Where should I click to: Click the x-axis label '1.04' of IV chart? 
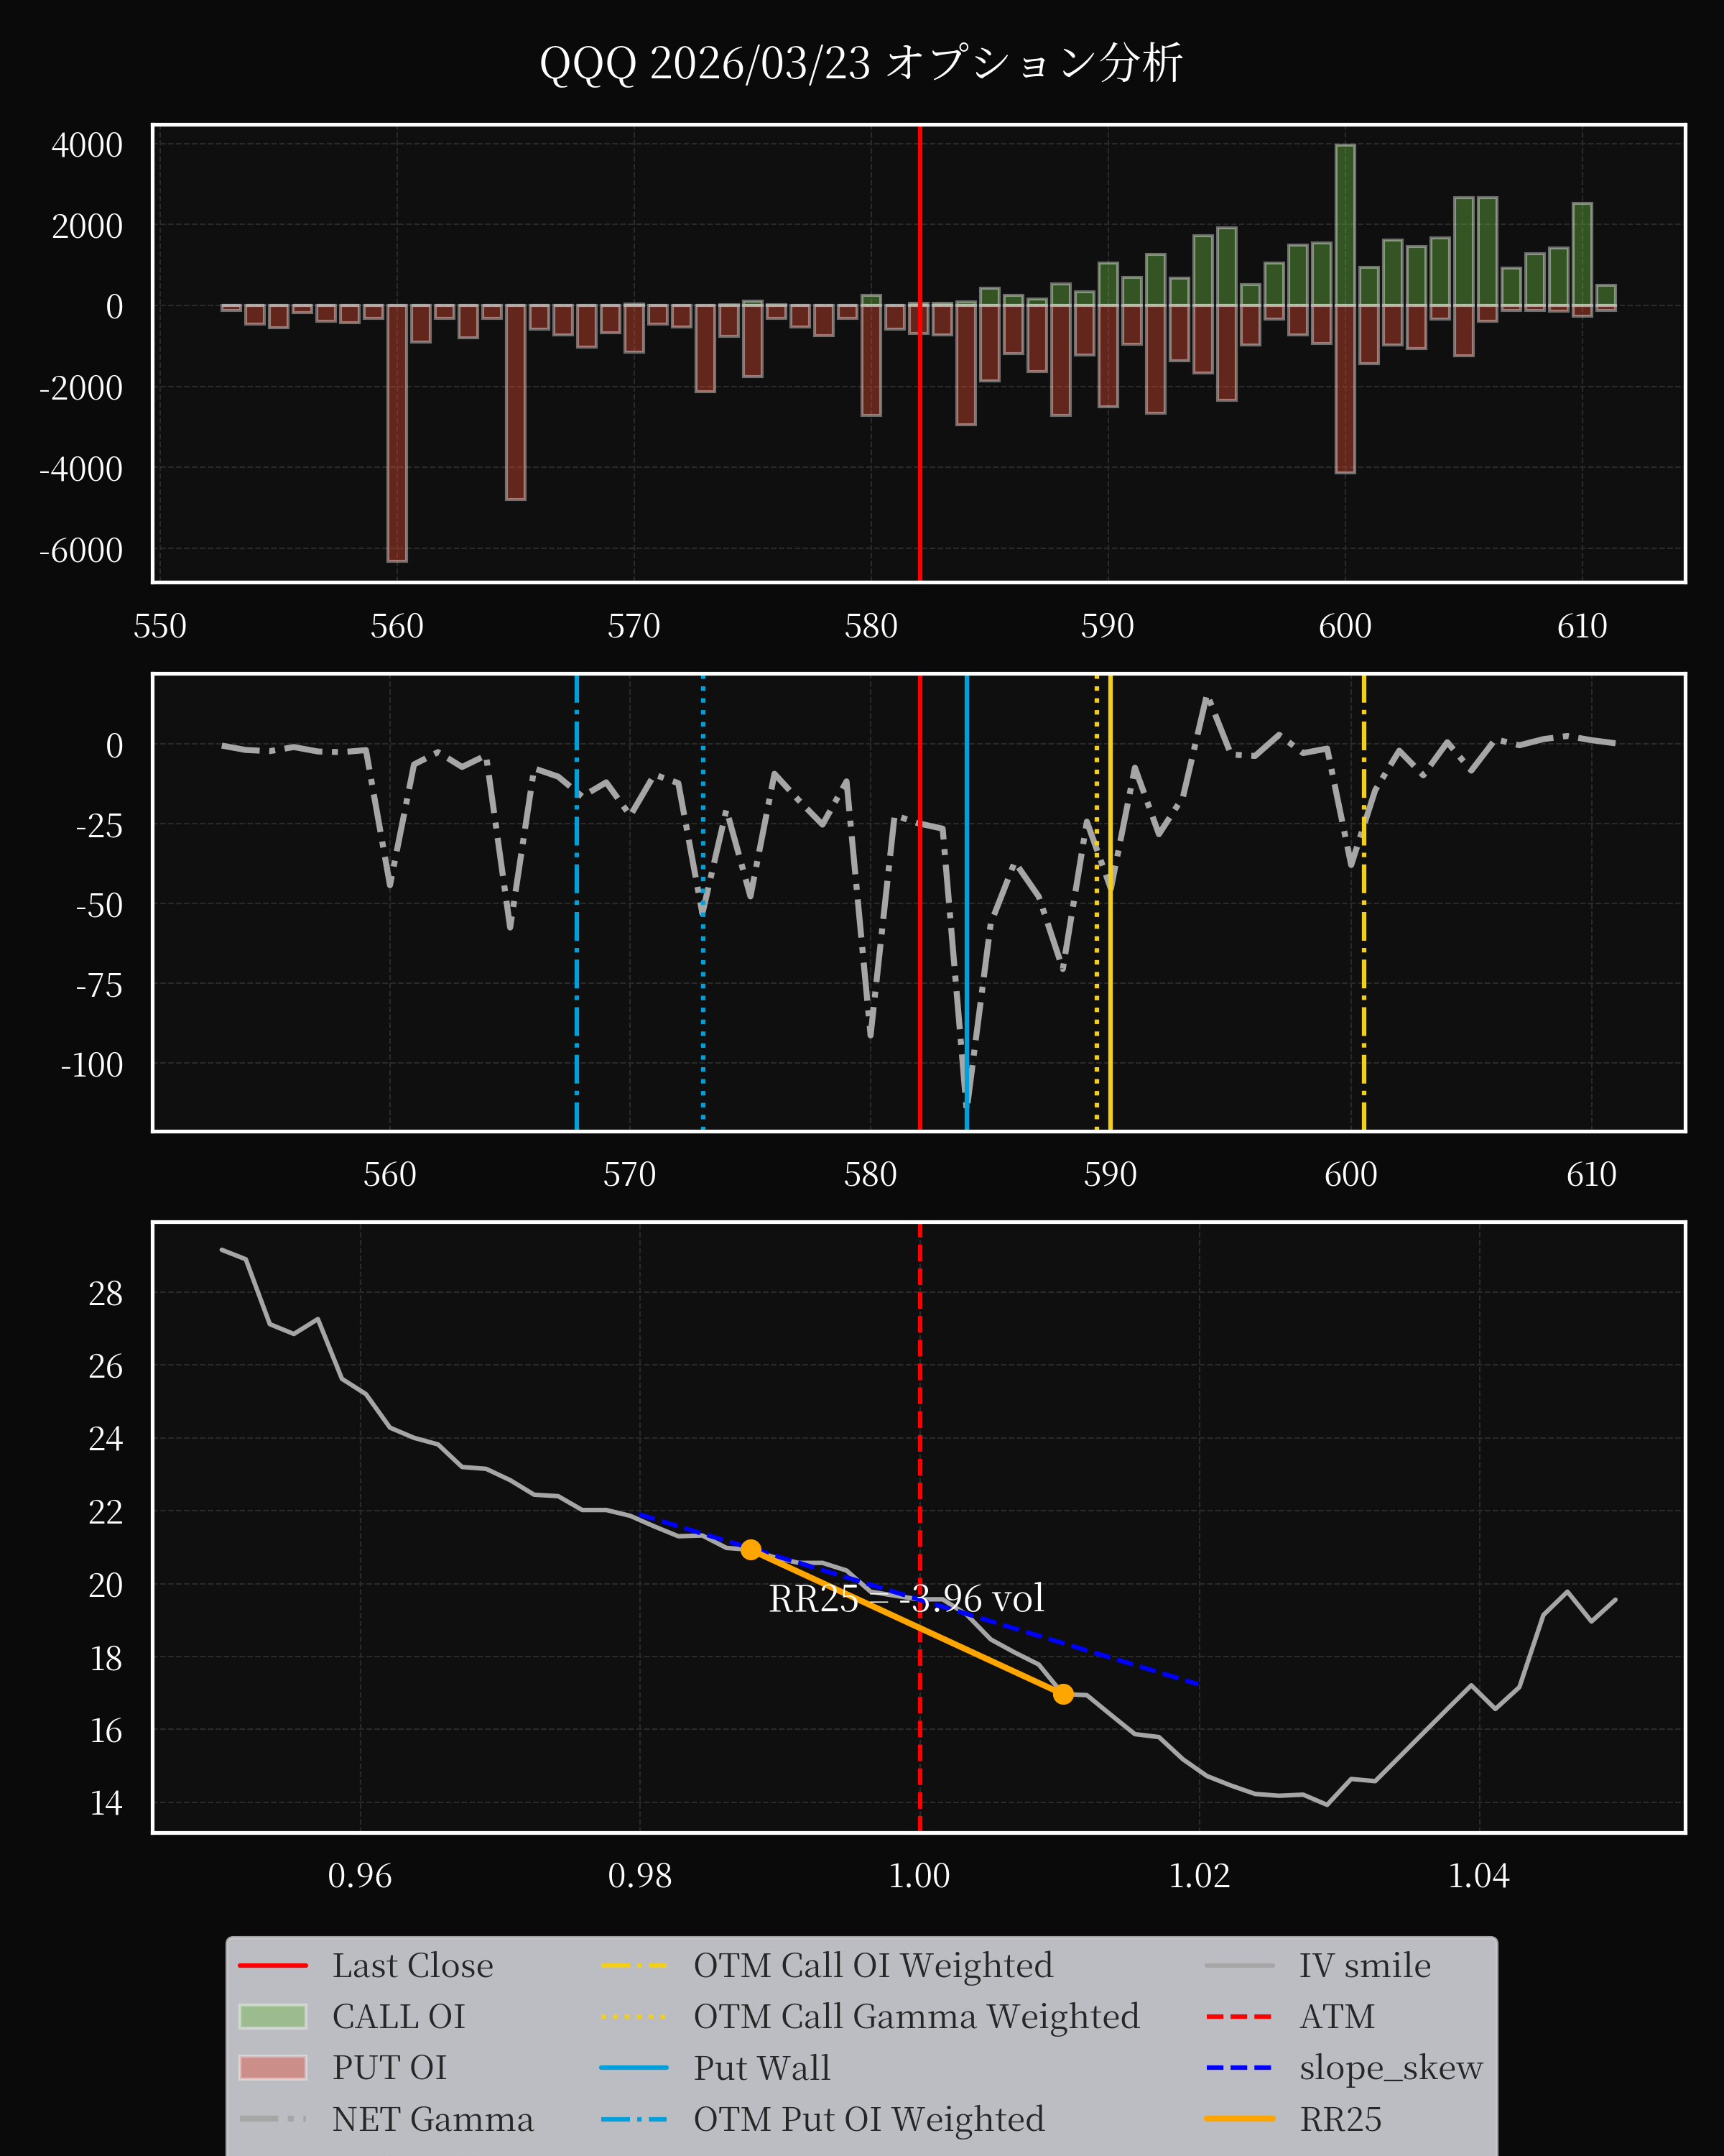[1479, 1875]
